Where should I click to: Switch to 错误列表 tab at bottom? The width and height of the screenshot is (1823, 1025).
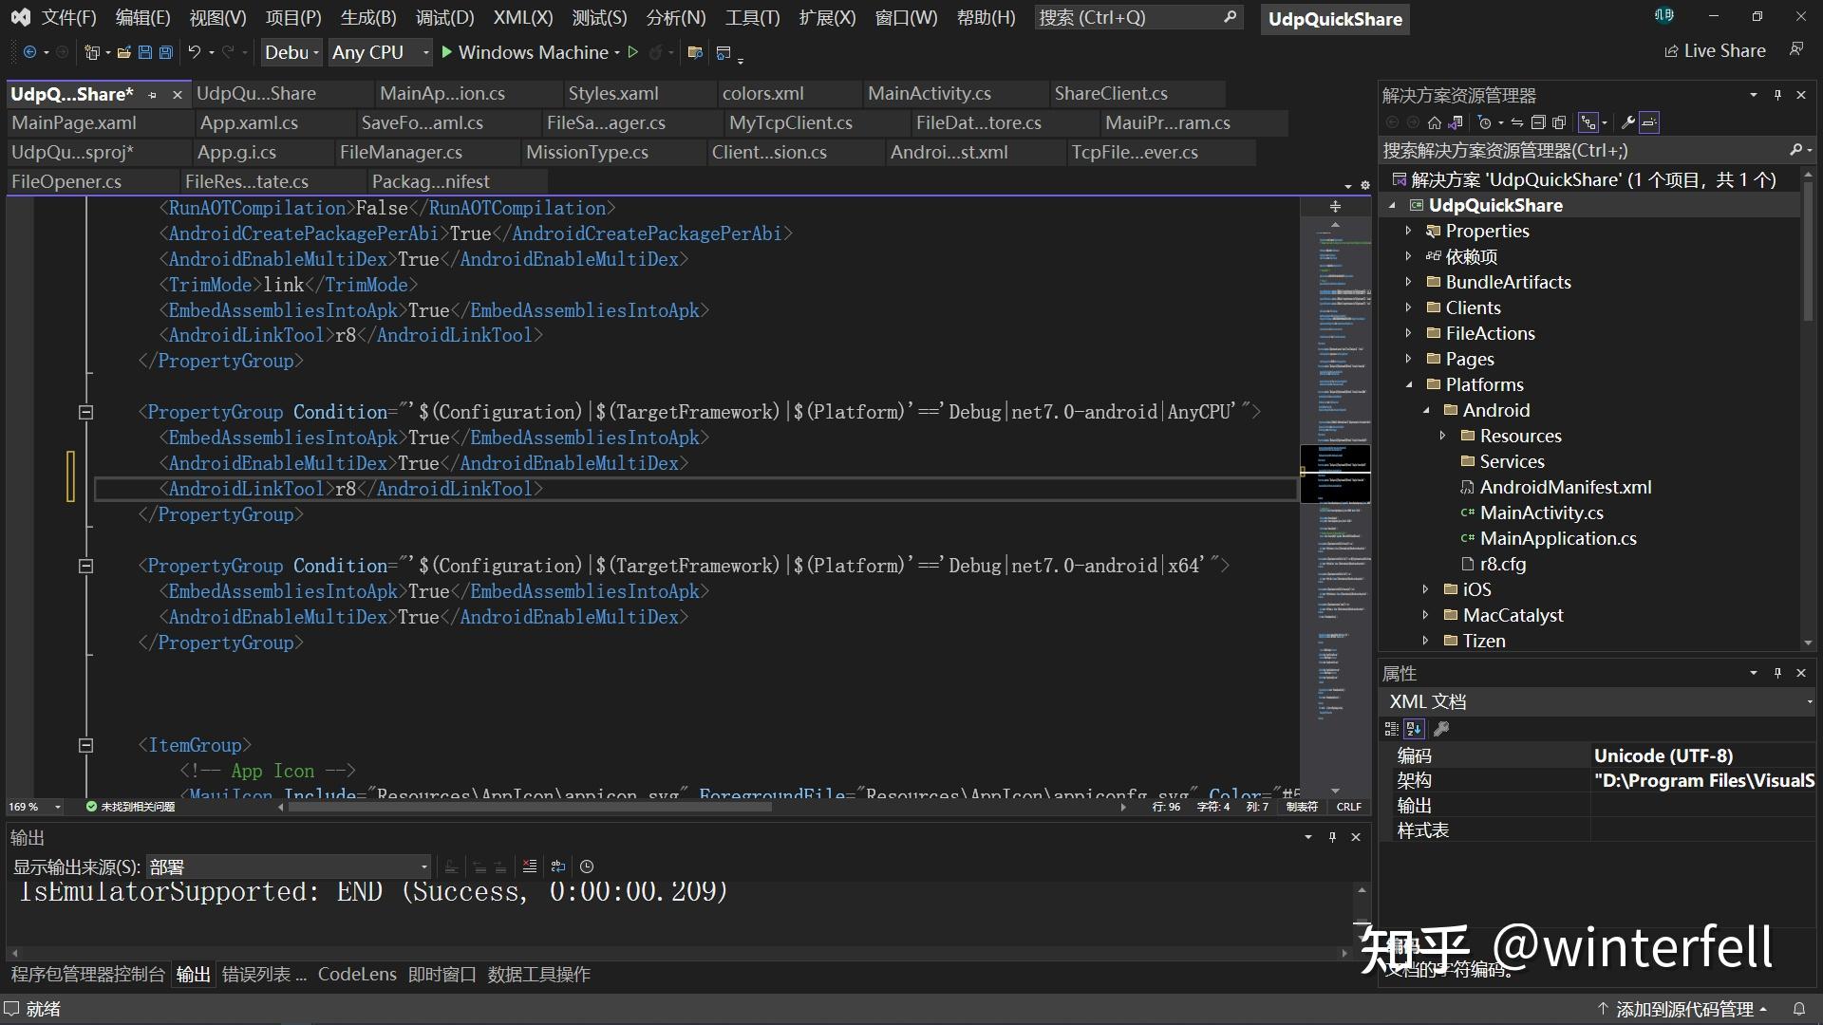click(x=264, y=975)
